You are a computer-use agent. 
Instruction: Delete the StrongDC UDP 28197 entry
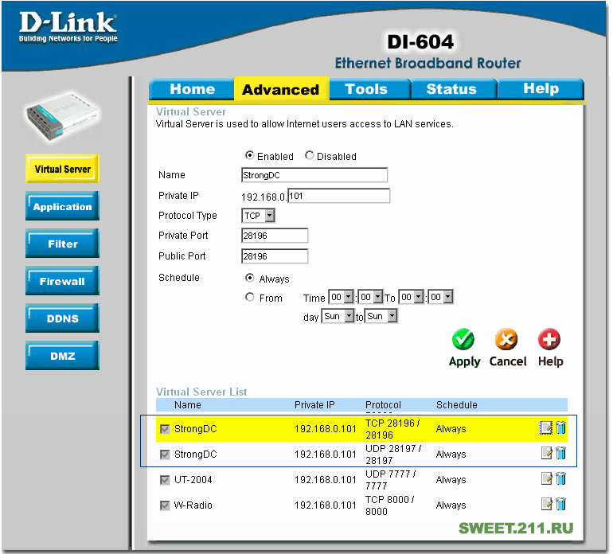pos(561,453)
